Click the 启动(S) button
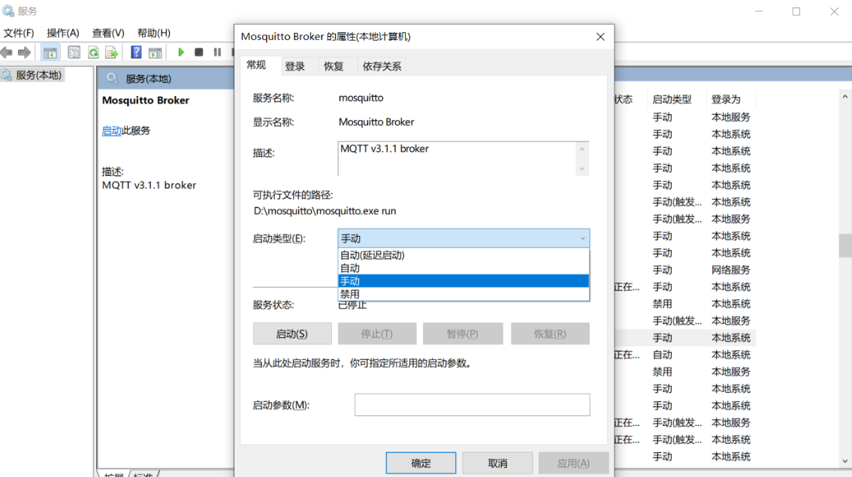 292,334
